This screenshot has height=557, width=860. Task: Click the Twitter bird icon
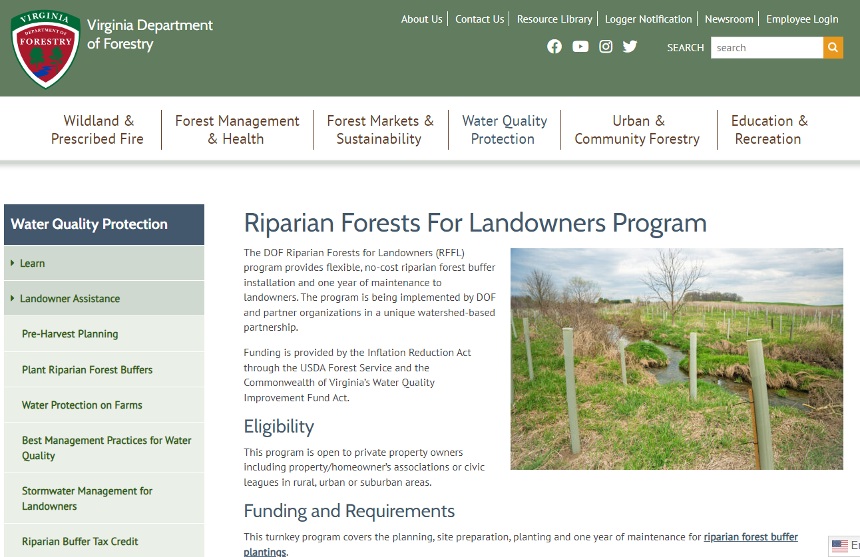tap(630, 47)
